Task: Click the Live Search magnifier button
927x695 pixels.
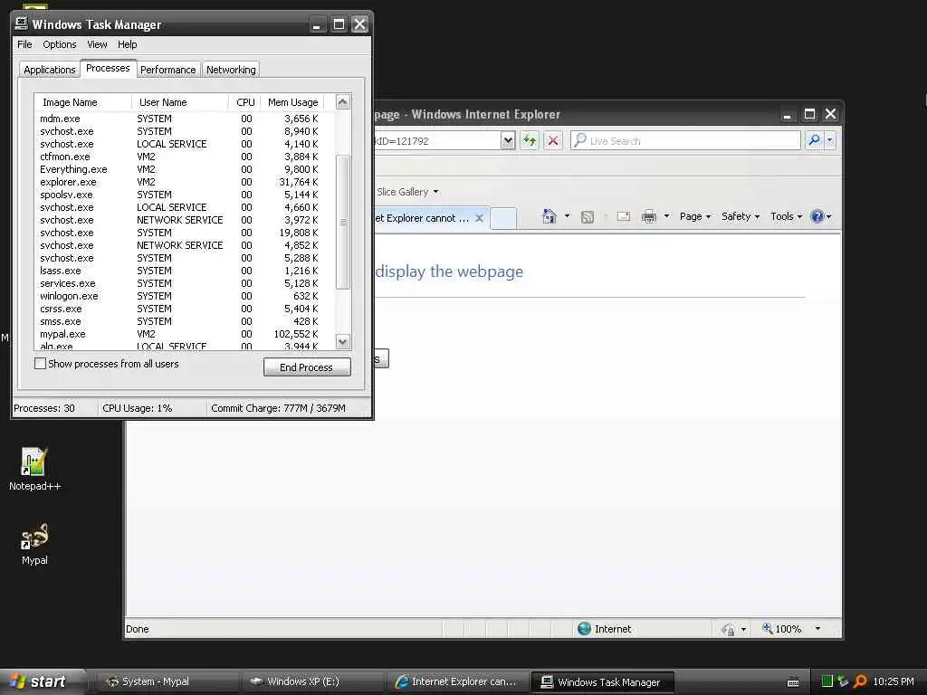Action: 814,140
